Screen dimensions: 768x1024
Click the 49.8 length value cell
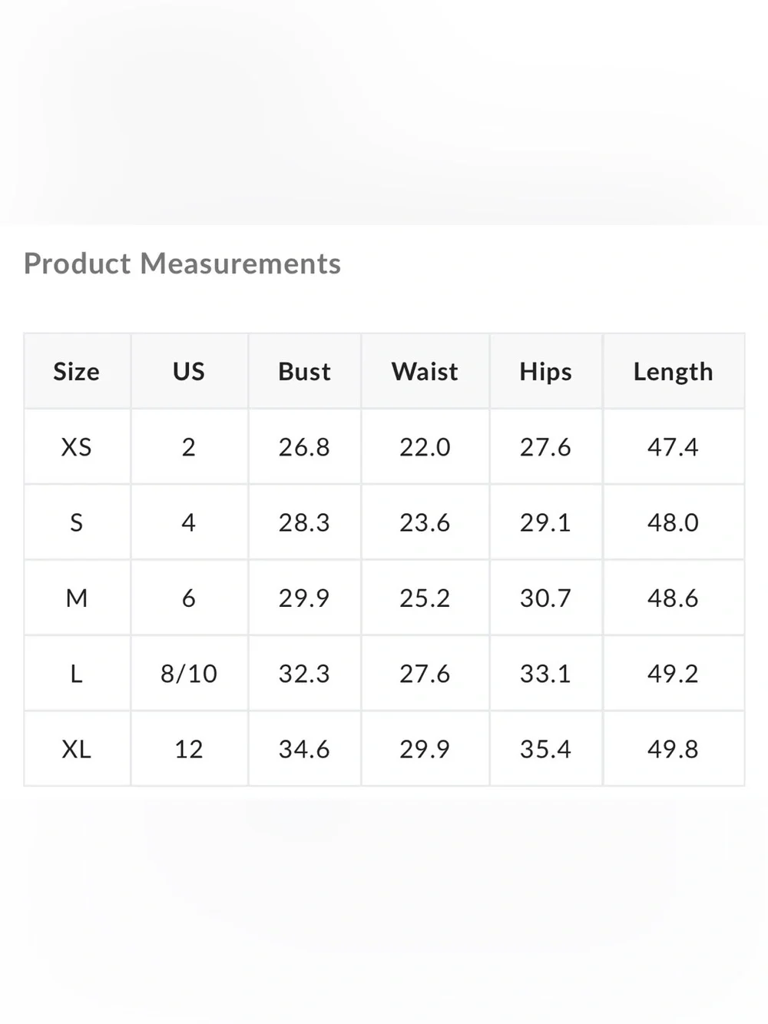point(674,748)
